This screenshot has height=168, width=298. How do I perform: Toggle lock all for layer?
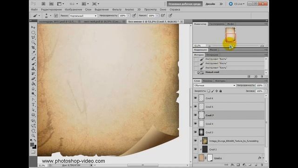coord(221,91)
